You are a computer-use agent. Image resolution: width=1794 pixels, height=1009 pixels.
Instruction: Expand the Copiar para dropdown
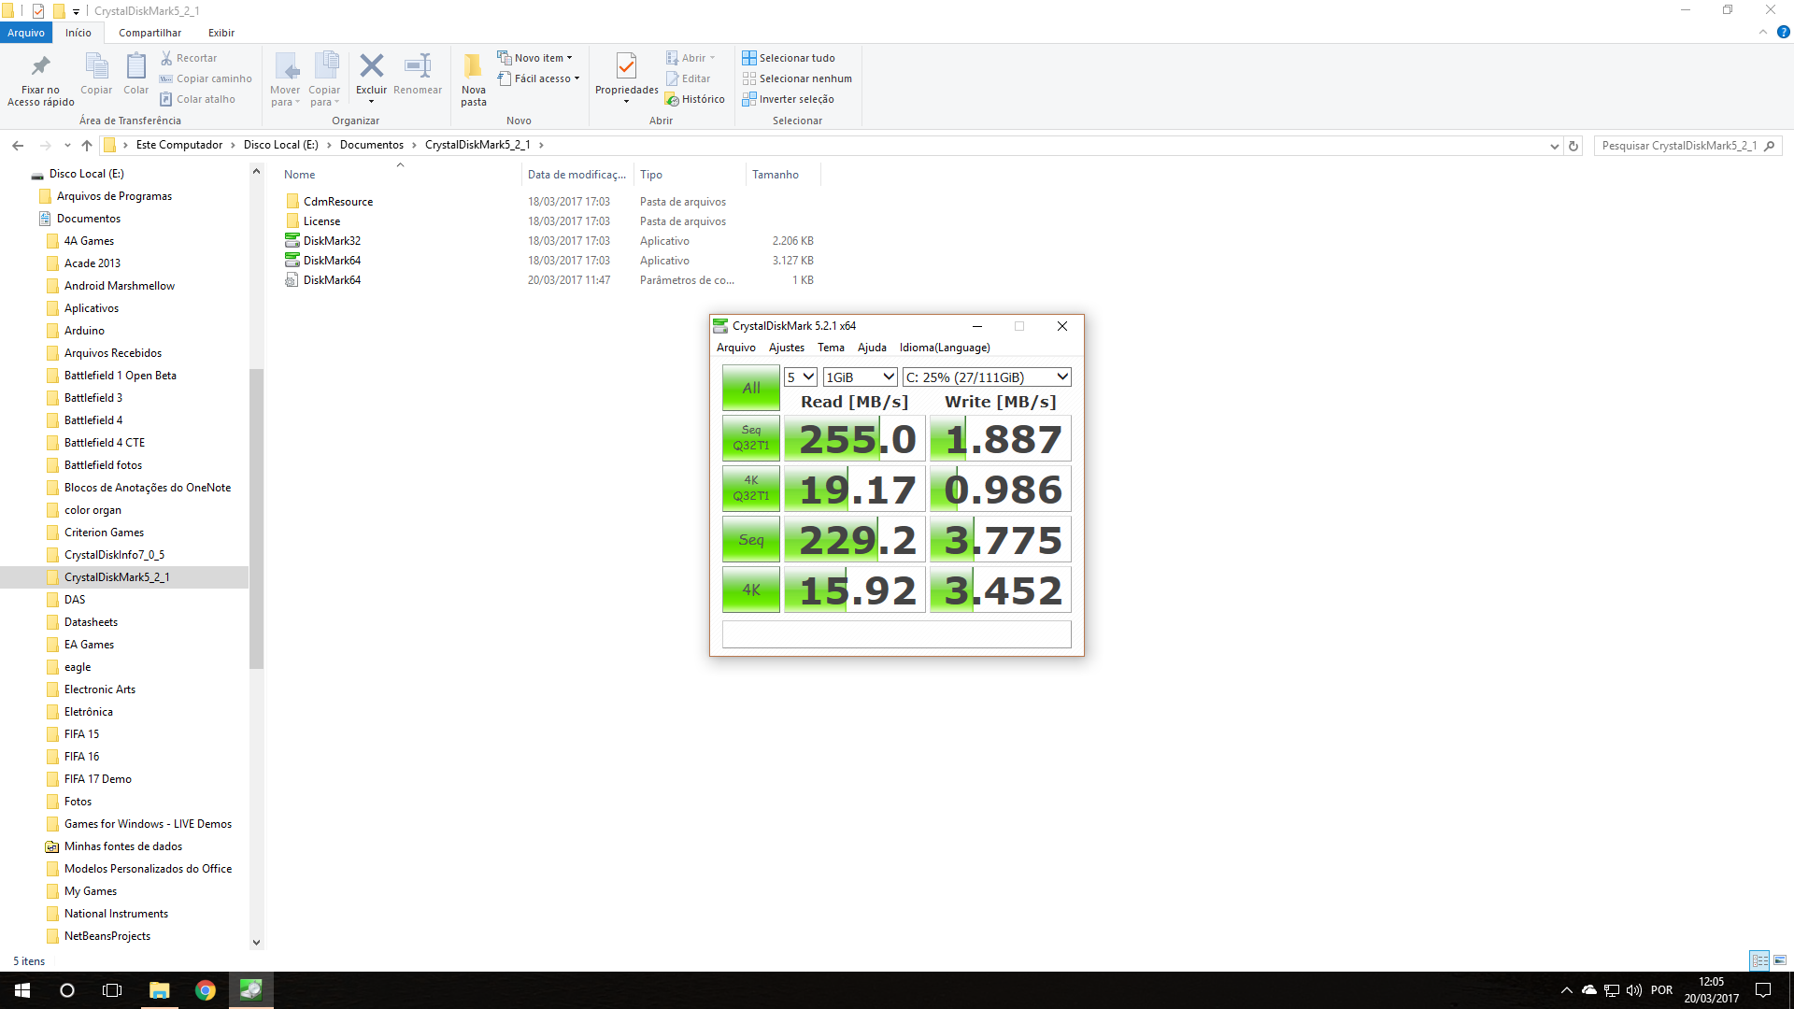tap(336, 103)
